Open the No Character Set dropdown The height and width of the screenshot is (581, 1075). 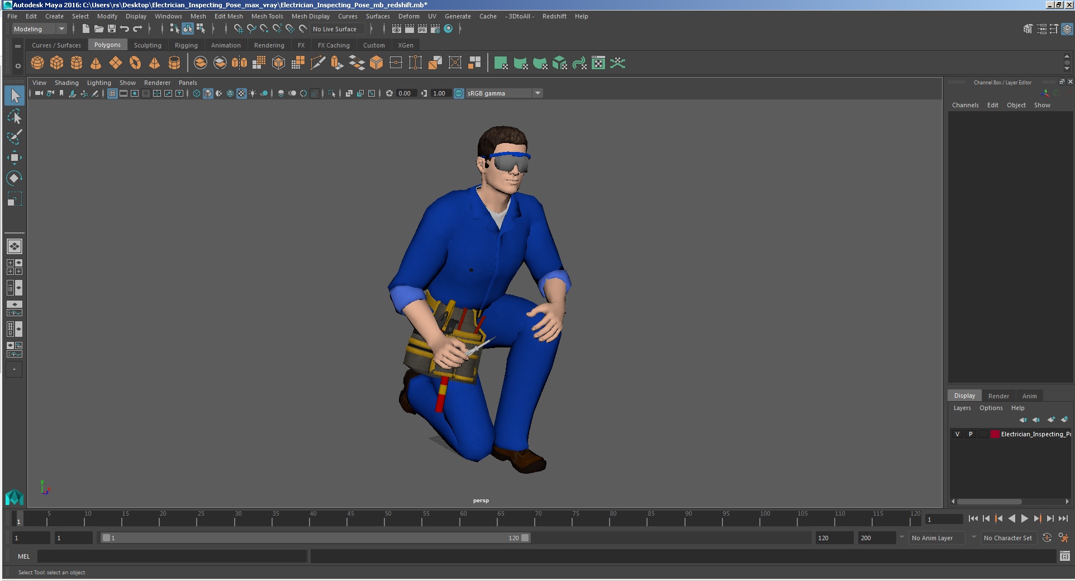[x=1009, y=538]
